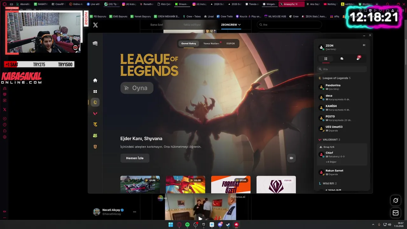Screen dimensions: 407x229
Task: Open the 01:58 kart race video thumbnail
Action: [x=140, y=185]
